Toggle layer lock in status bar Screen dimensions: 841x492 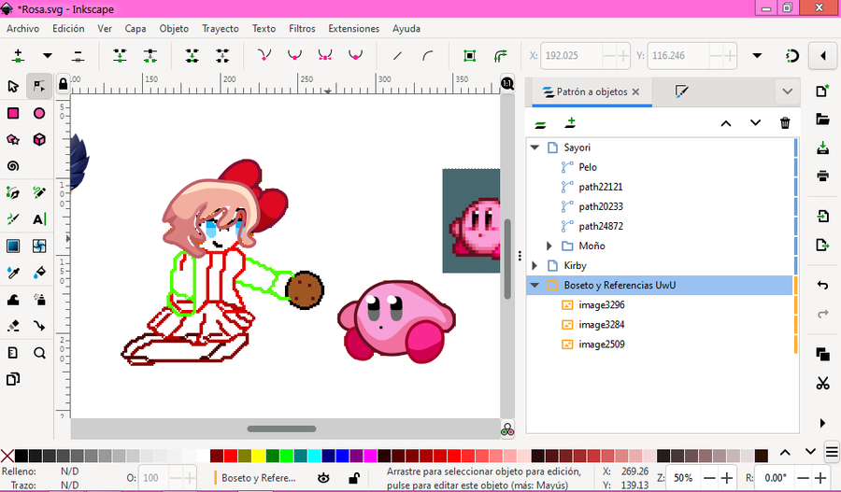pyautogui.click(x=354, y=478)
